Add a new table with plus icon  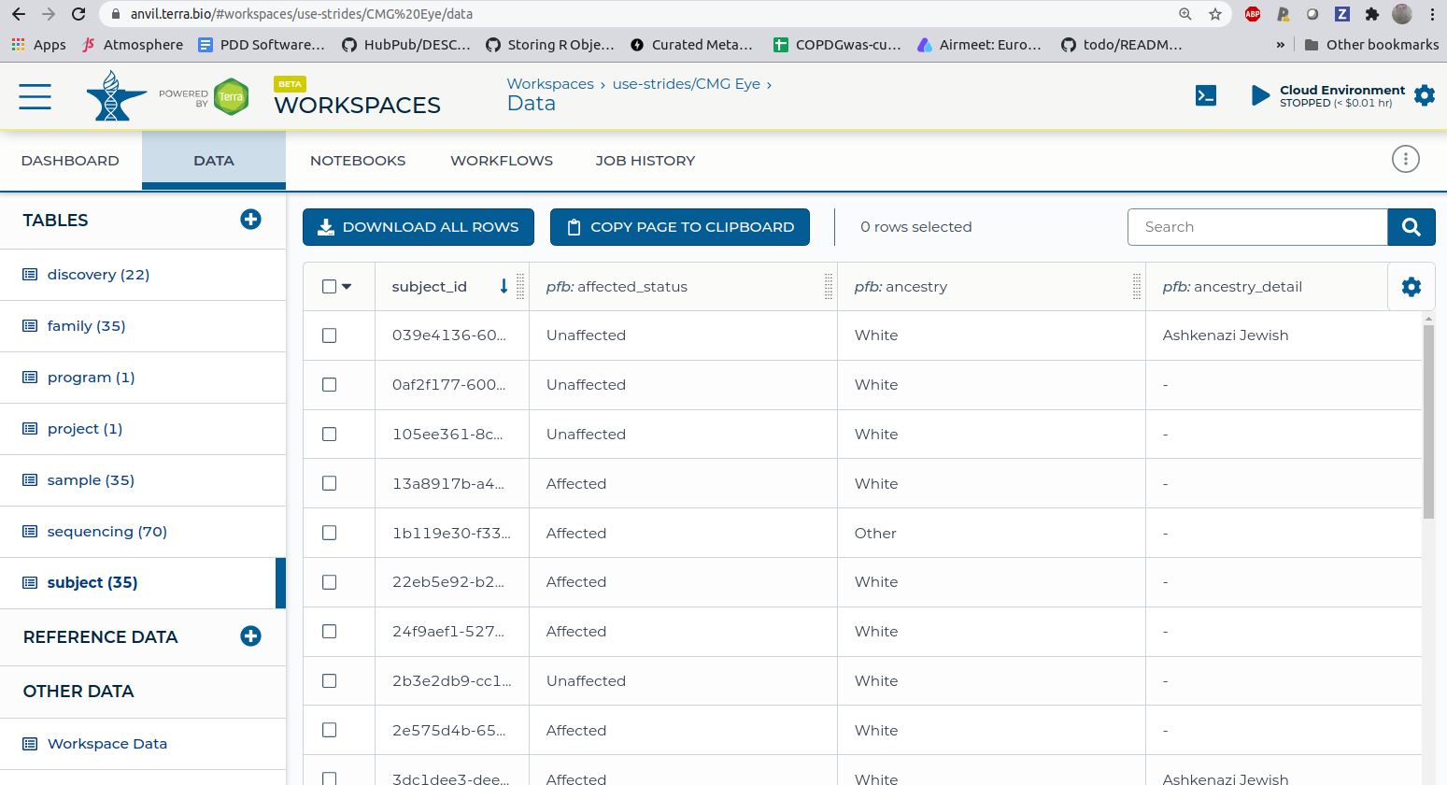click(x=250, y=220)
